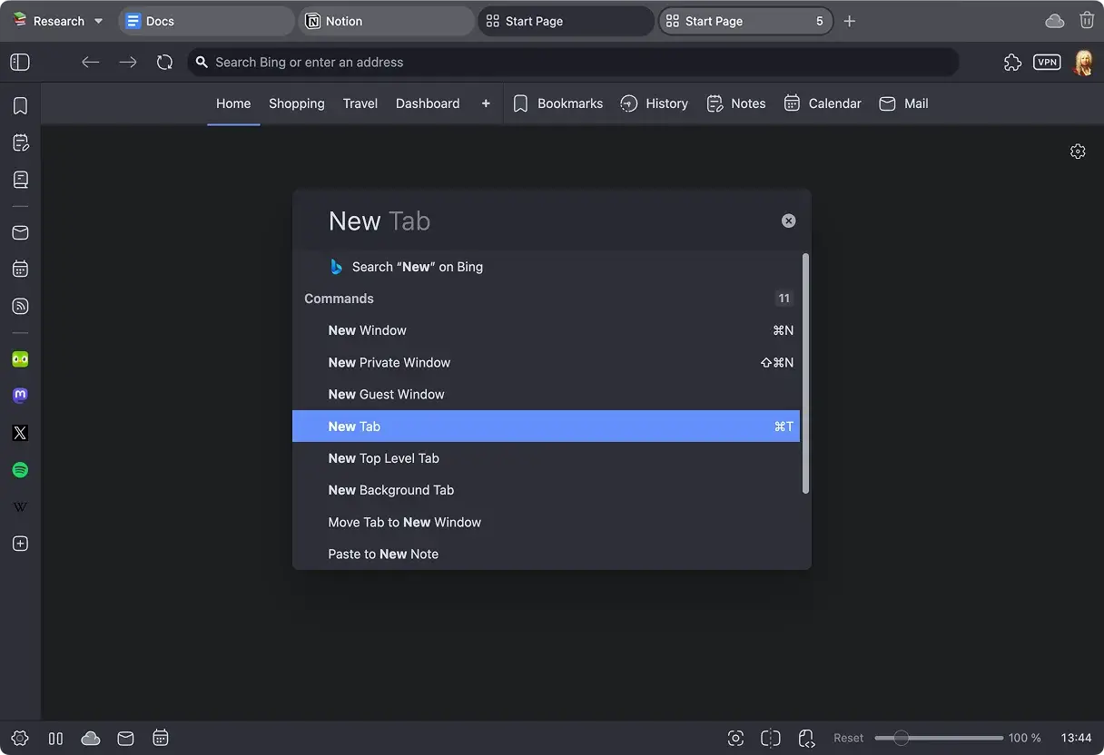Toggle tab tiling from the status bar
This screenshot has width=1104, height=755.
point(770,738)
